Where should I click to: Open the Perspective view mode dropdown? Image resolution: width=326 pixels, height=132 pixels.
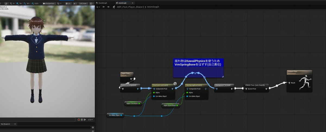coord(49,4)
